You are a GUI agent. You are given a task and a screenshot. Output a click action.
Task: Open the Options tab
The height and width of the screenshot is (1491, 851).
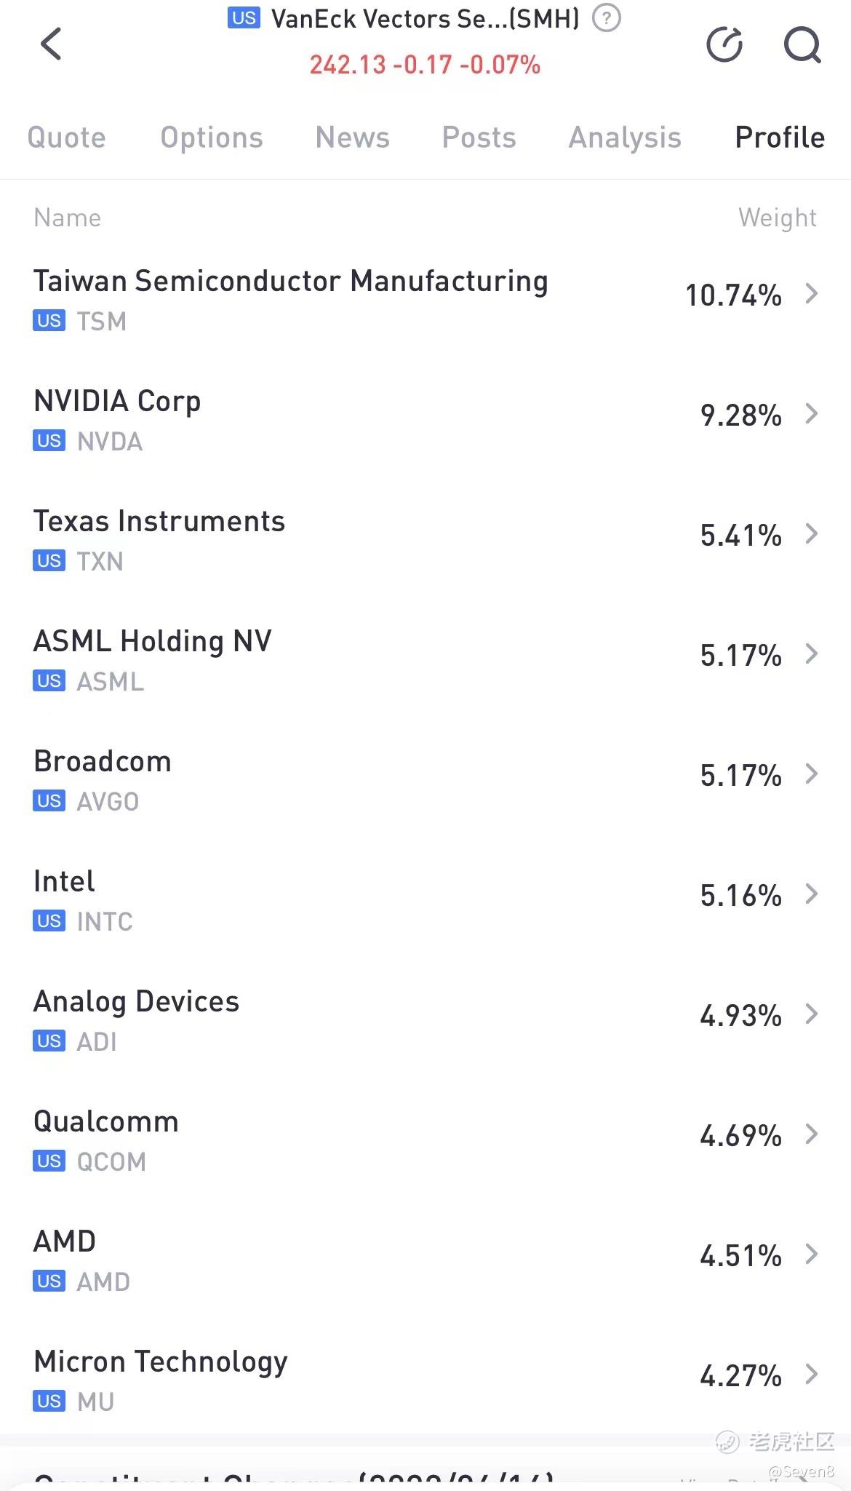[x=212, y=138]
